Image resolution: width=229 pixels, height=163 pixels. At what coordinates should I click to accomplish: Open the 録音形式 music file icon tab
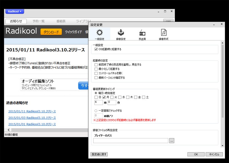pyautogui.click(x=163, y=34)
